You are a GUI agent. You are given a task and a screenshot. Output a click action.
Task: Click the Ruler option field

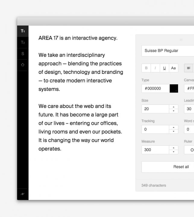pos(189,150)
